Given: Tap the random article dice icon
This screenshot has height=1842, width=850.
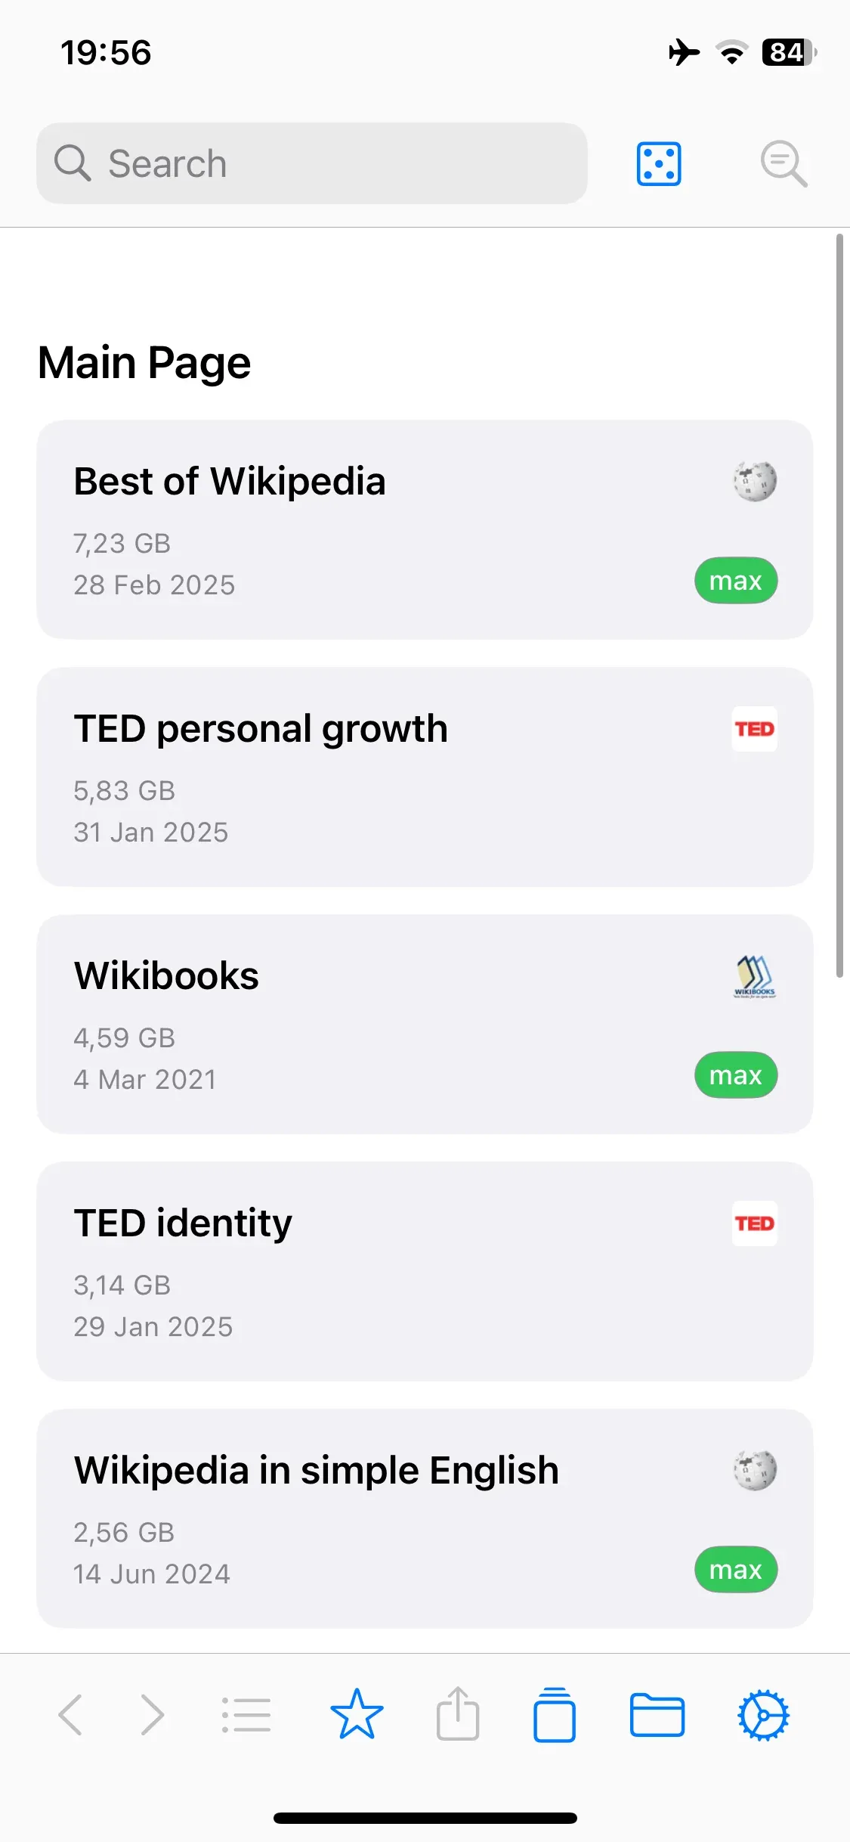Looking at the screenshot, I should point(659,163).
